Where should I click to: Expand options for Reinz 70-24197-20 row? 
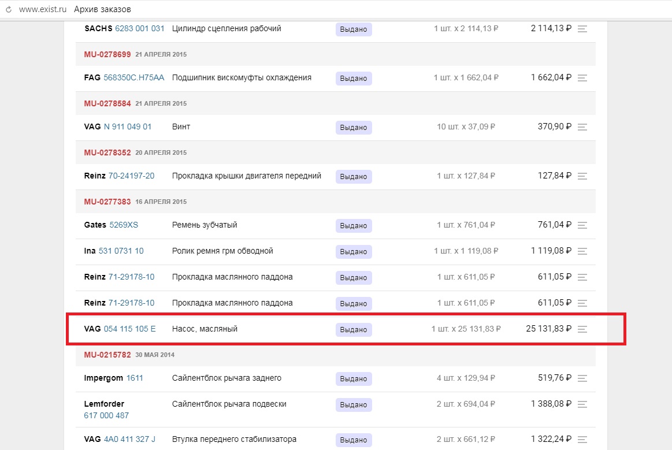(x=582, y=176)
